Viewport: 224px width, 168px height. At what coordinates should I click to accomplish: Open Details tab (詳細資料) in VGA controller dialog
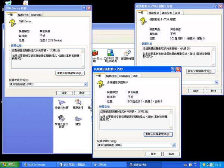167,13
